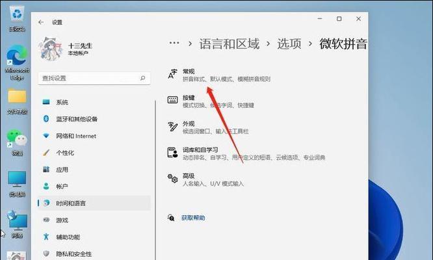Click the 此电脑 desktop icon

17,184
